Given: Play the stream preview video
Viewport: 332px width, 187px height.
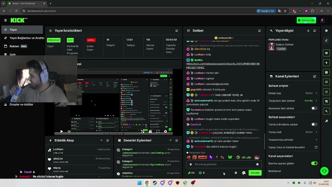Looking at the screenshot, I should tap(61, 131).
